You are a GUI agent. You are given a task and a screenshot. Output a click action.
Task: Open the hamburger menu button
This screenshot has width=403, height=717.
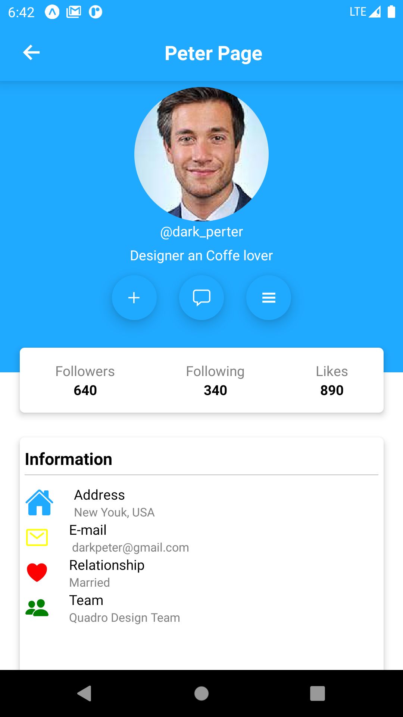click(269, 298)
